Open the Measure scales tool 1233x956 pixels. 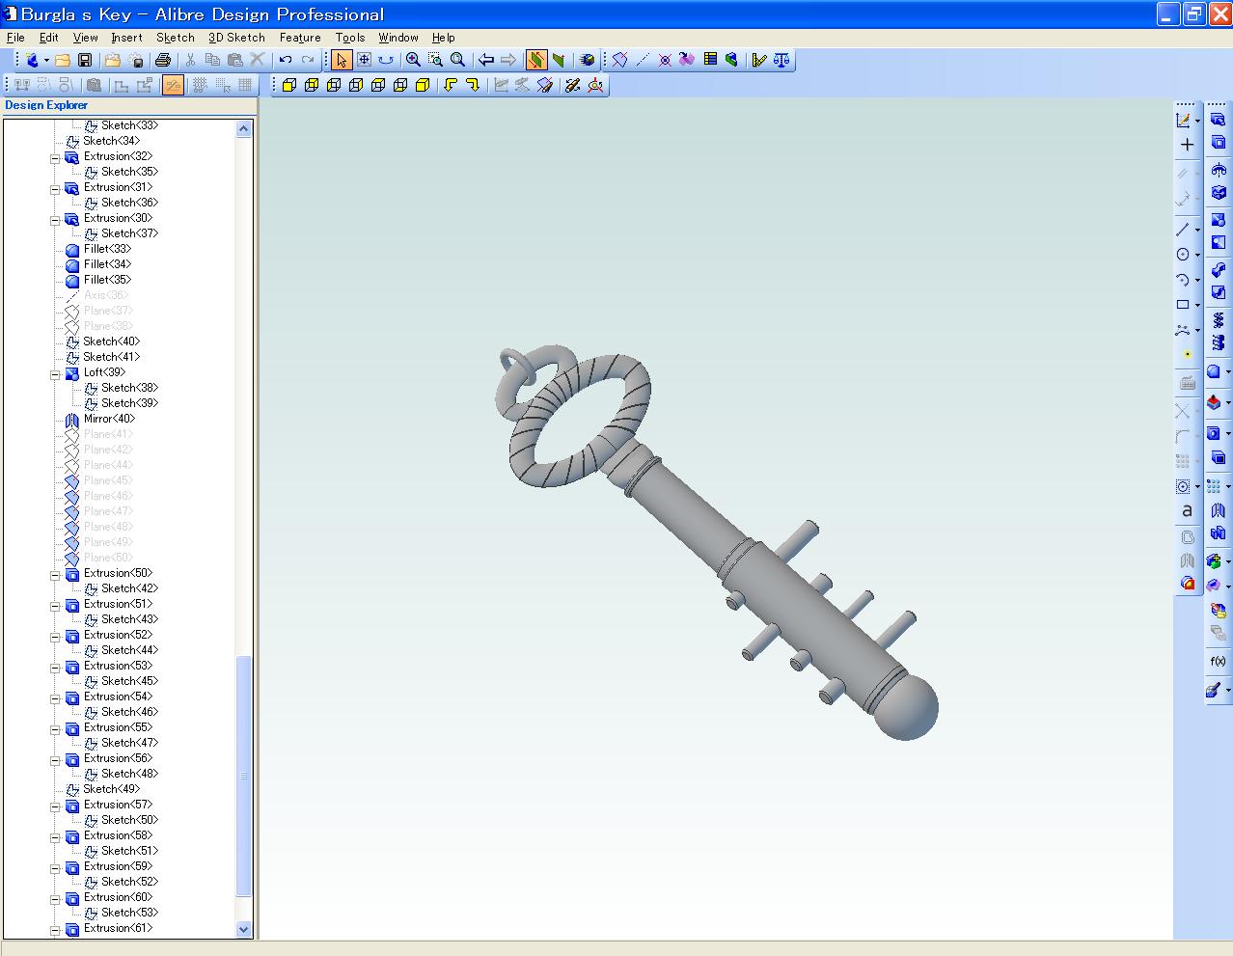click(x=781, y=60)
